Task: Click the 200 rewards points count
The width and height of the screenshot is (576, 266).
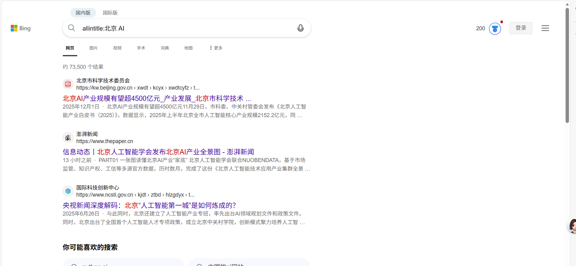Action: (481, 28)
